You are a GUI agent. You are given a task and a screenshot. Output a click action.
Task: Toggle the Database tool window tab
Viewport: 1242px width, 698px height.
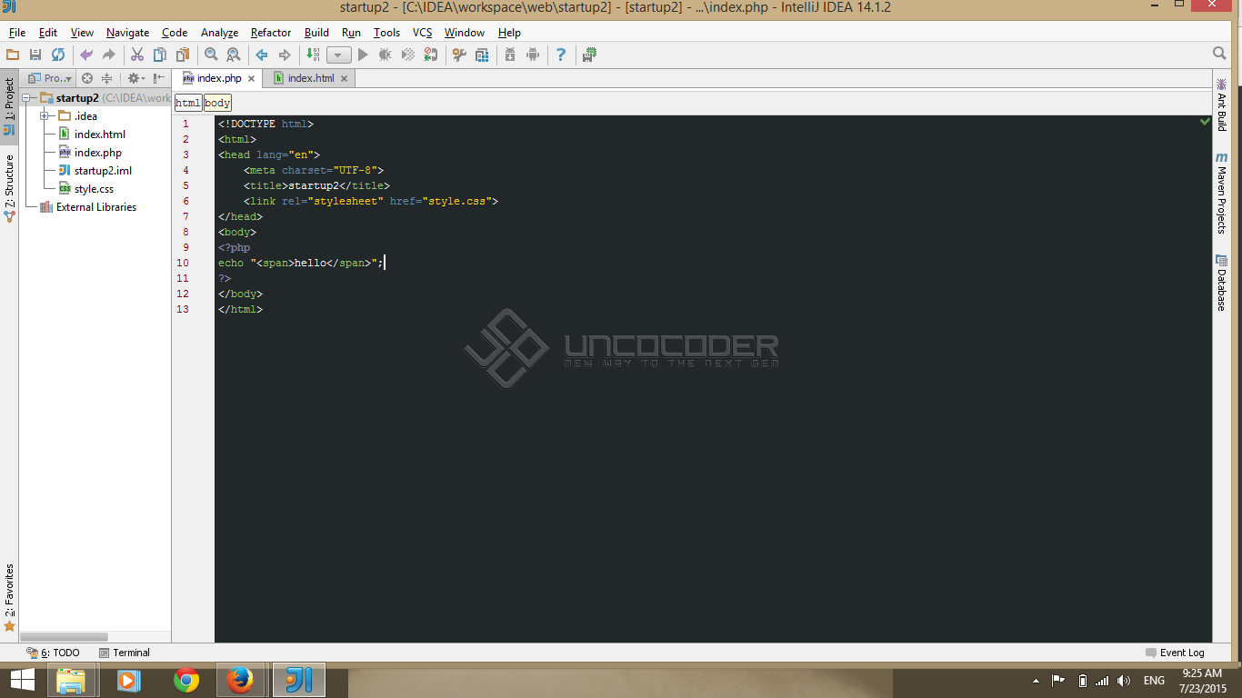(x=1221, y=284)
